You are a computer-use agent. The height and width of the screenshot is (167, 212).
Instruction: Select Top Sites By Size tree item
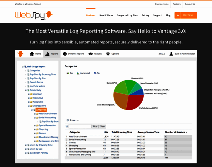click(38, 78)
